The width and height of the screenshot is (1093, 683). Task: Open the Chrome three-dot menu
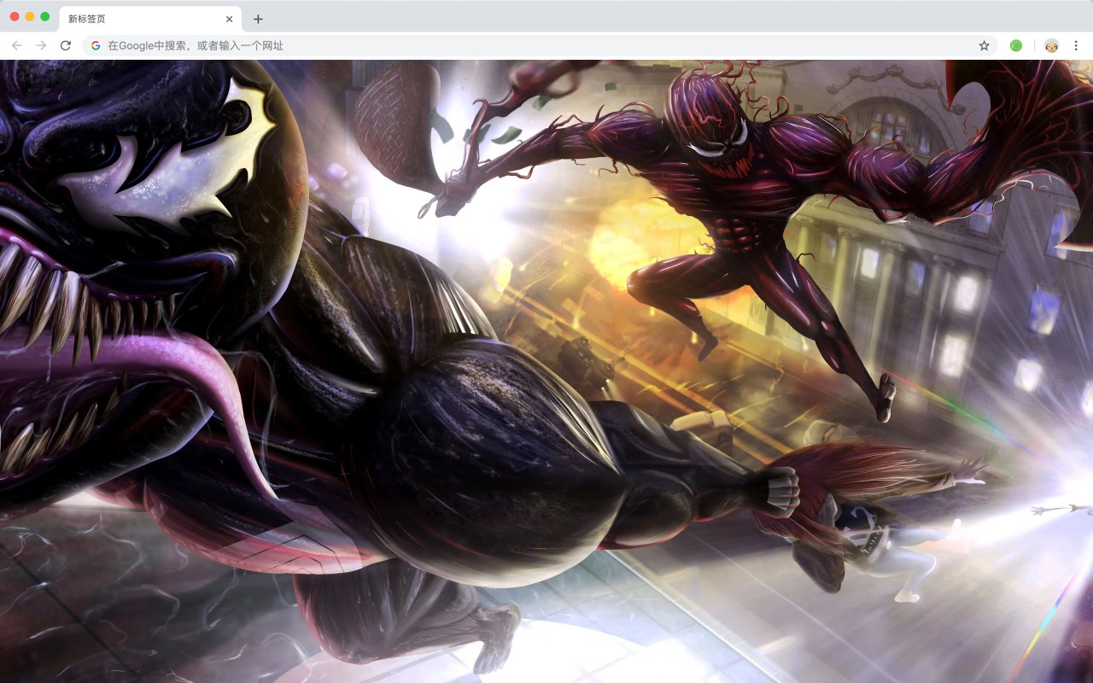(x=1077, y=45)
